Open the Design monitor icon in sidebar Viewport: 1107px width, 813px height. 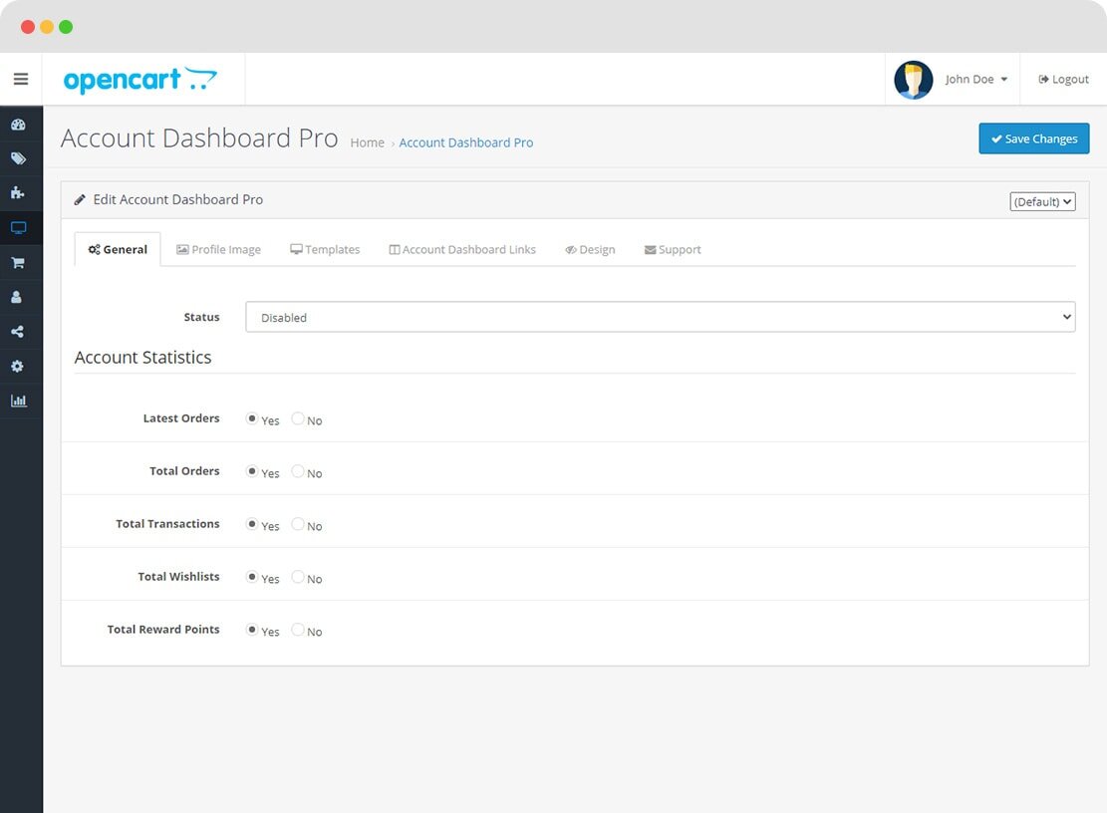[18, 228]
